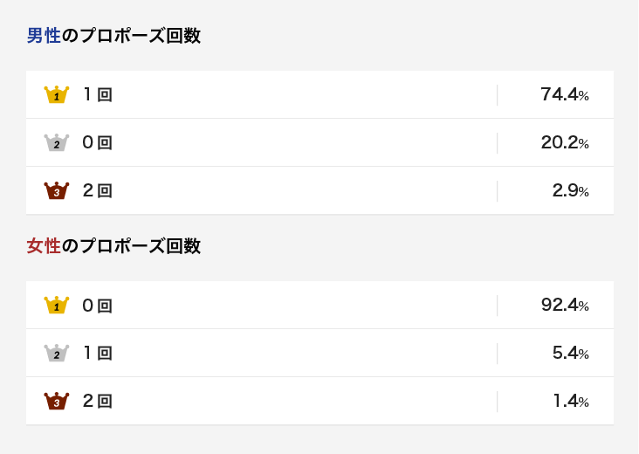Click 0回 label in men's list
Viewport: 639px width, 454px height.
[98, 142]
